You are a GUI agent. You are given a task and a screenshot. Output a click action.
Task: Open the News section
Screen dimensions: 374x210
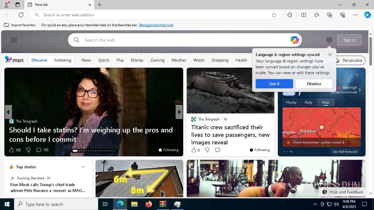tap(86, 60)
